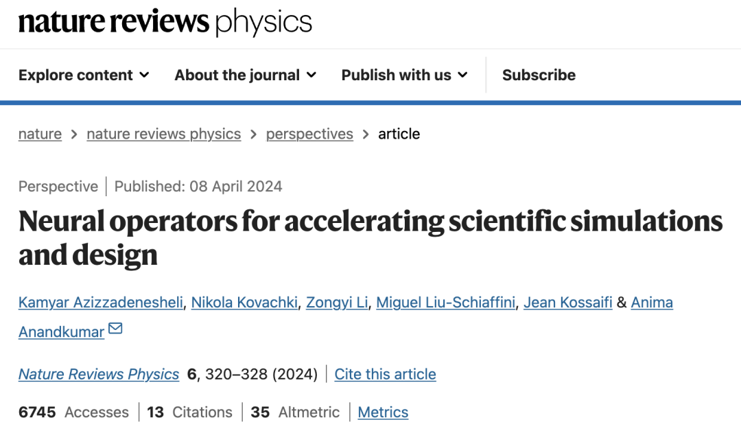Open the Metrics page
This screenshot has height=446, width=741.
click(383, 412)
